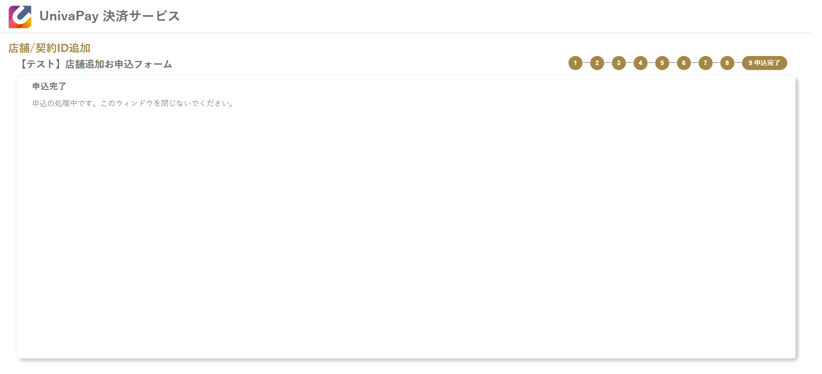Select step 1 circle in progress indicator

coord(575,63)
